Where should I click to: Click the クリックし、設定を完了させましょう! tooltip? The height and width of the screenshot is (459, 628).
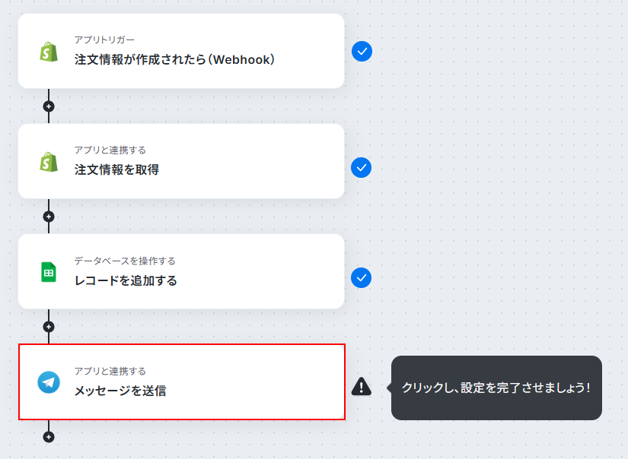pos(496,388)
